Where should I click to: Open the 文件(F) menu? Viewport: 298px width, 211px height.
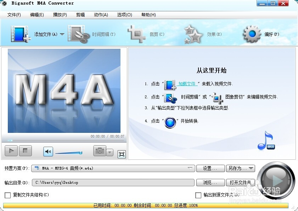click(x=14, y=15)
